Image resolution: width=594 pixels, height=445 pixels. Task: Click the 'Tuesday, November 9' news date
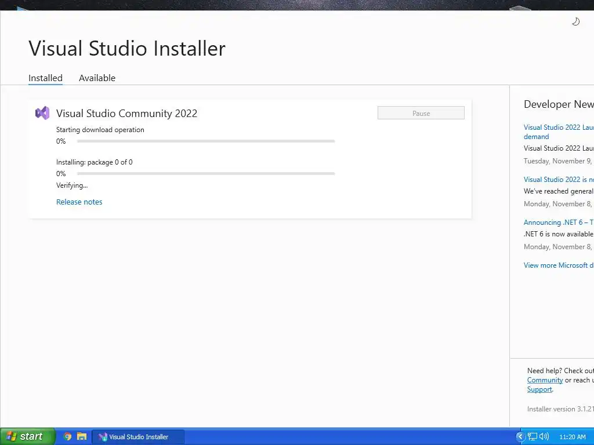tap(557, 161)
